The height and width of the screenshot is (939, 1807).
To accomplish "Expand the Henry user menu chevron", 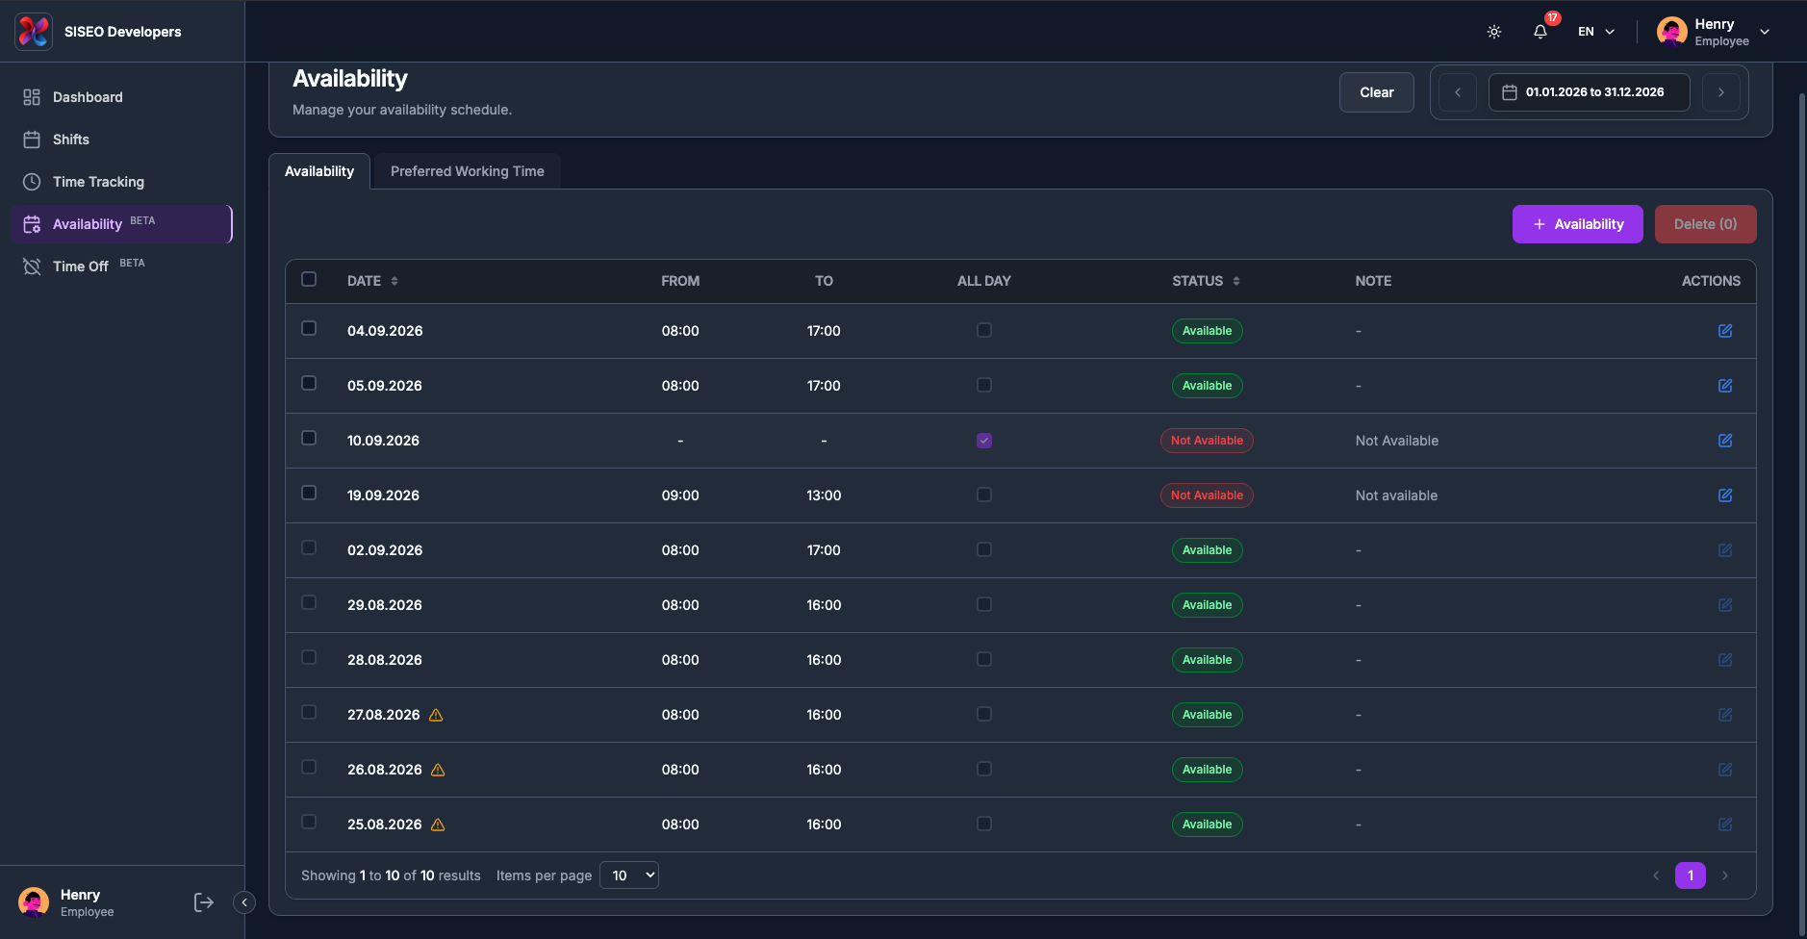I will click(x=1765, y=32).
